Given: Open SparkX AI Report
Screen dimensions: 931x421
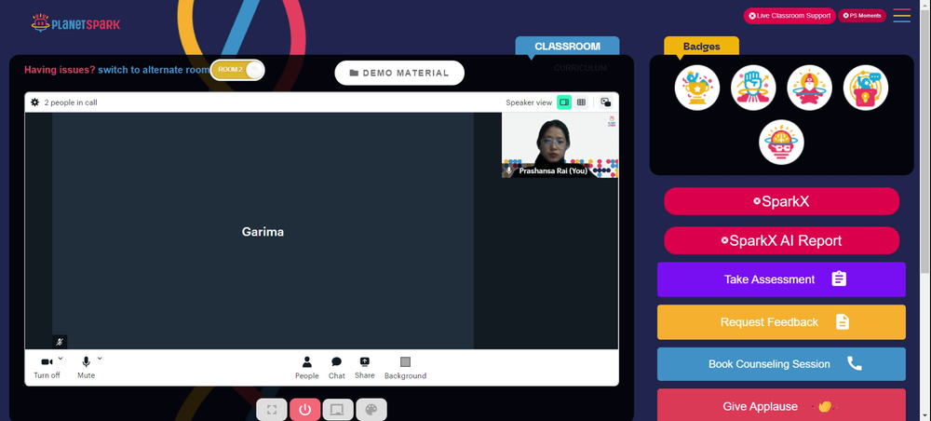Looking at the screenshot, I should point(781,240).
